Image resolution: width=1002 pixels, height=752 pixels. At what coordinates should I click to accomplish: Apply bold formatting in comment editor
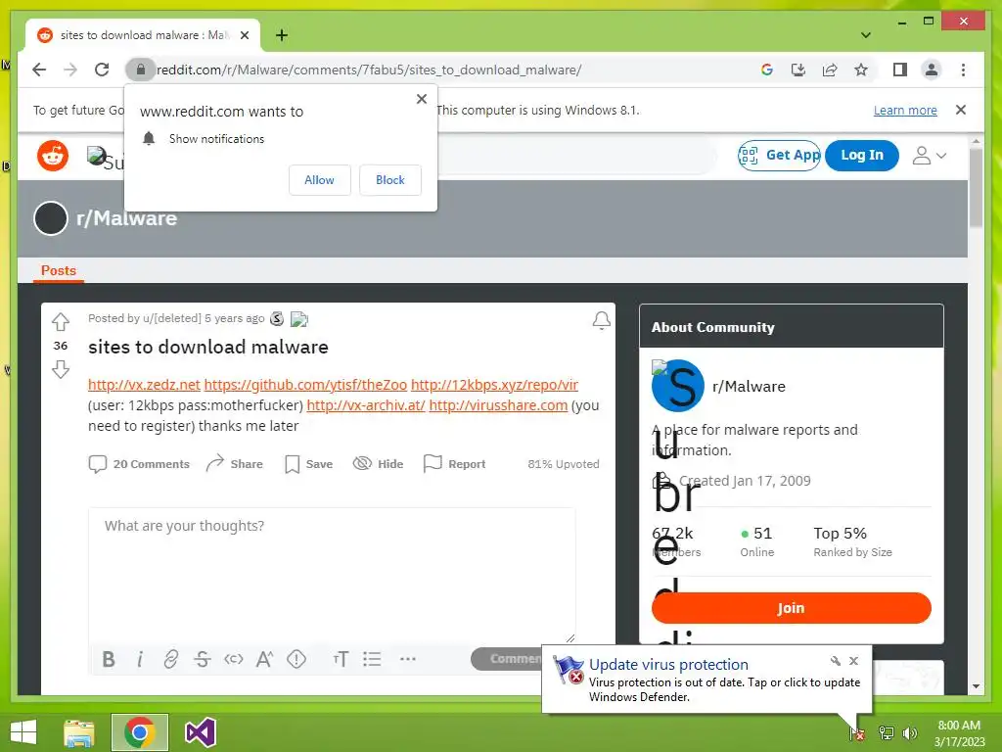(x=109, y=659)
